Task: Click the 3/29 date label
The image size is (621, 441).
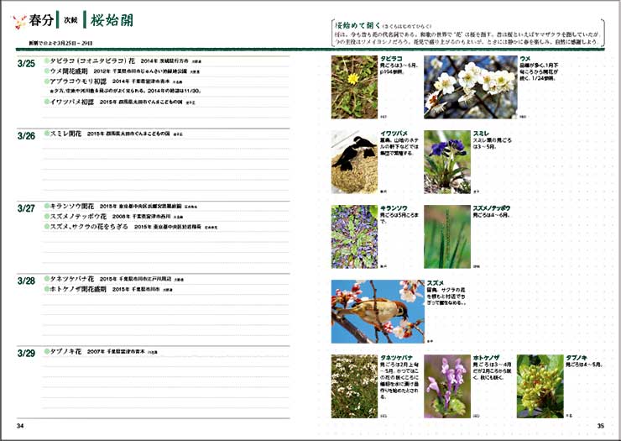Action: (26, 354)
